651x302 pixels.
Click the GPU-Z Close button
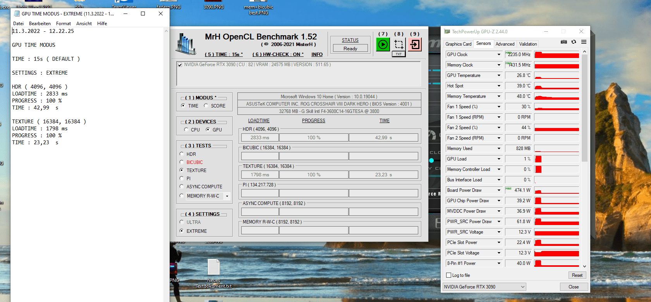coord(574,287)
